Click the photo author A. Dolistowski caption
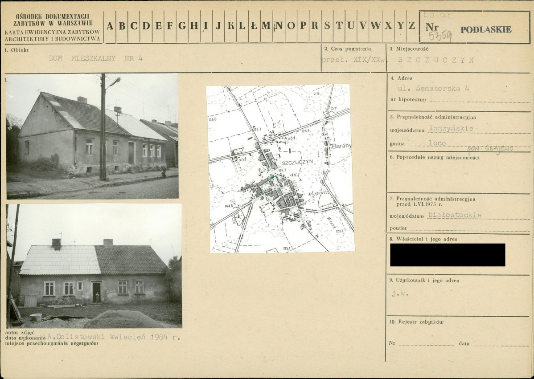The height and width of the screenshot is (379, 534). click(113, 337)
